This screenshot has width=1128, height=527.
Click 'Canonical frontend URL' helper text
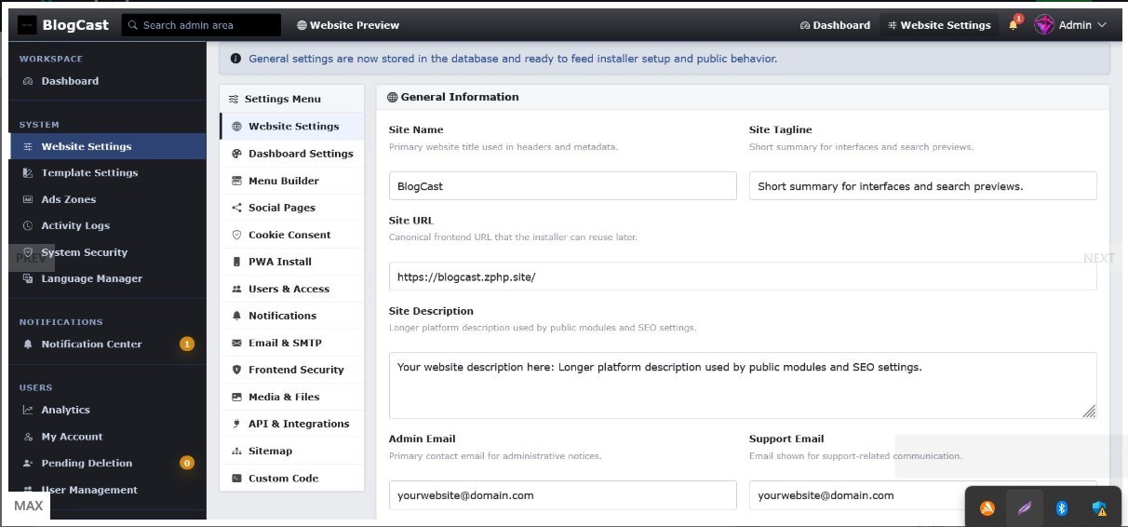tap(513, 237)
